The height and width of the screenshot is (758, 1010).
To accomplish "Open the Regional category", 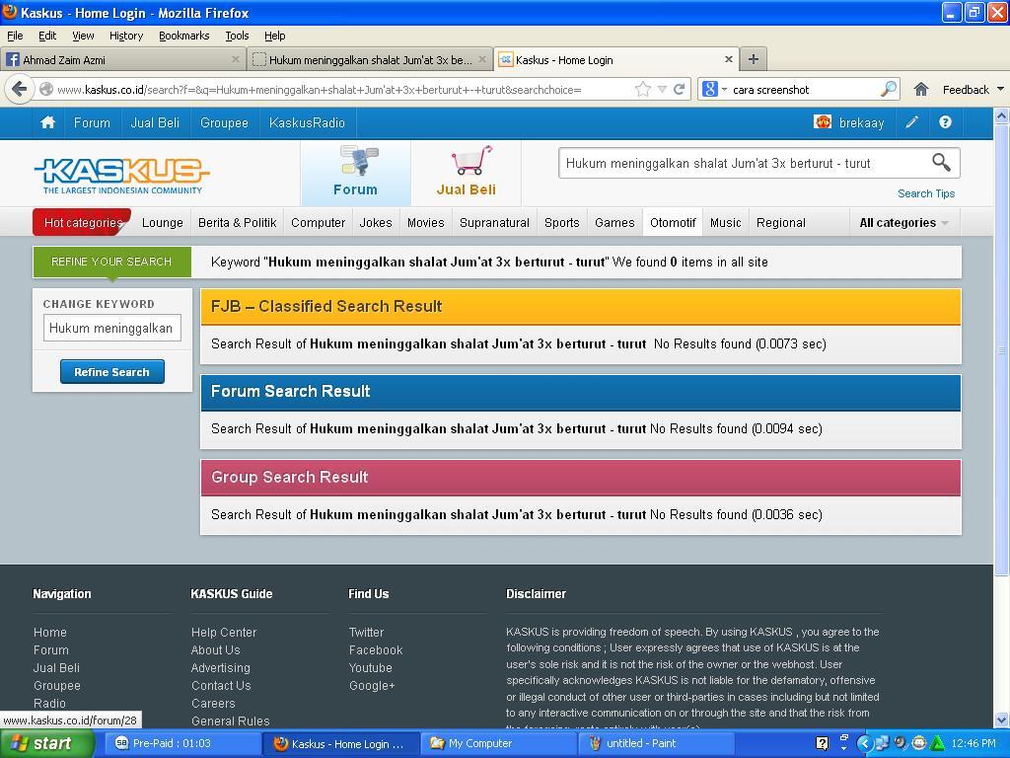I will [x=781, y=223].
